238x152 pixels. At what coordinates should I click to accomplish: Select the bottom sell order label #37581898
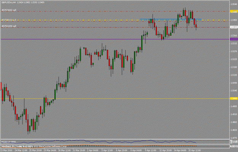[9, 26]
